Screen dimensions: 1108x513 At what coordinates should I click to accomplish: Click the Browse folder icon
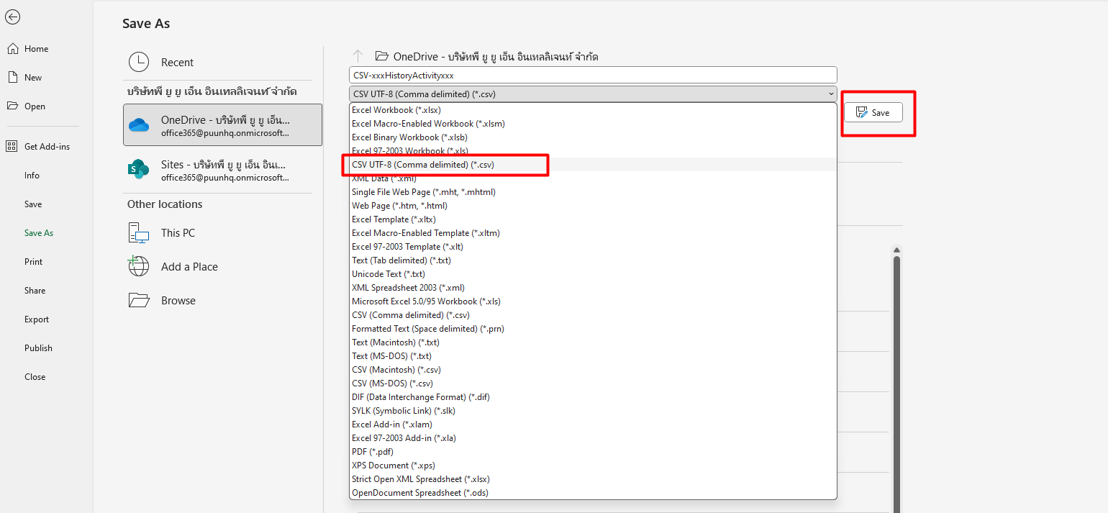click(139, 300)
